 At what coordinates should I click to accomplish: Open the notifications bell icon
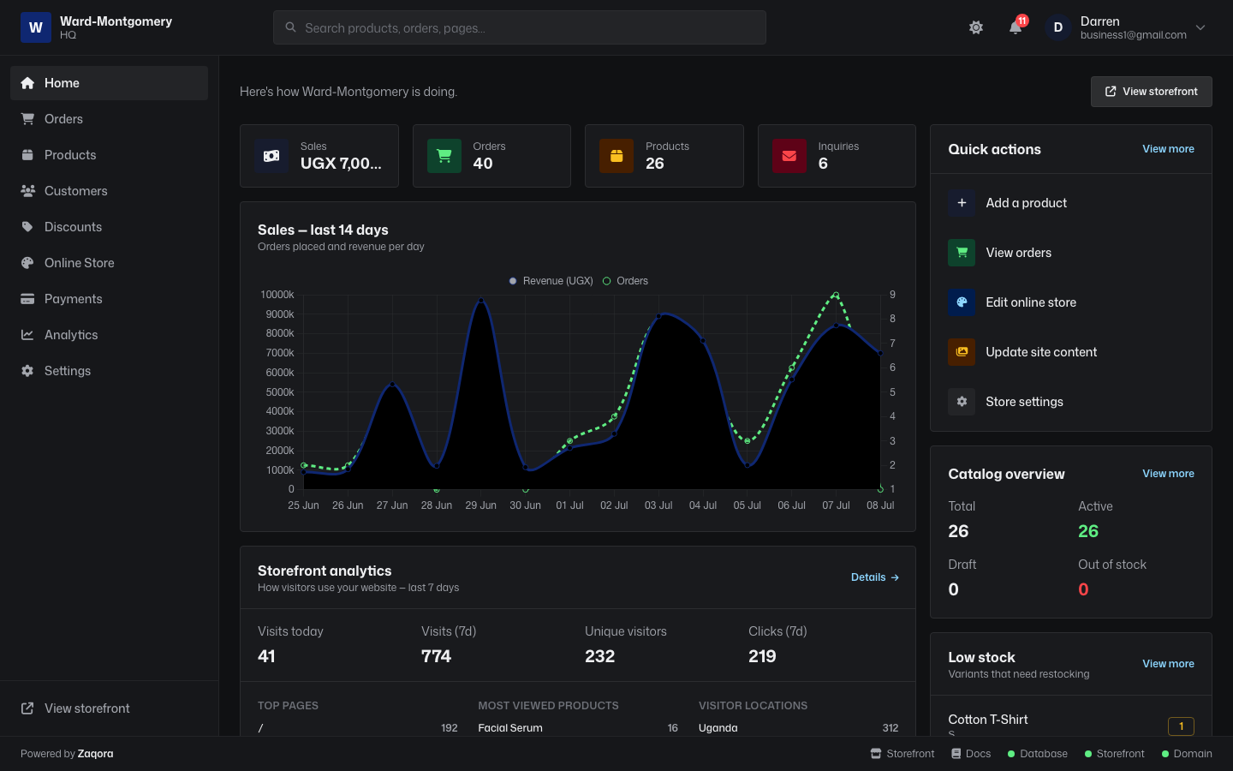[1016, 27]
